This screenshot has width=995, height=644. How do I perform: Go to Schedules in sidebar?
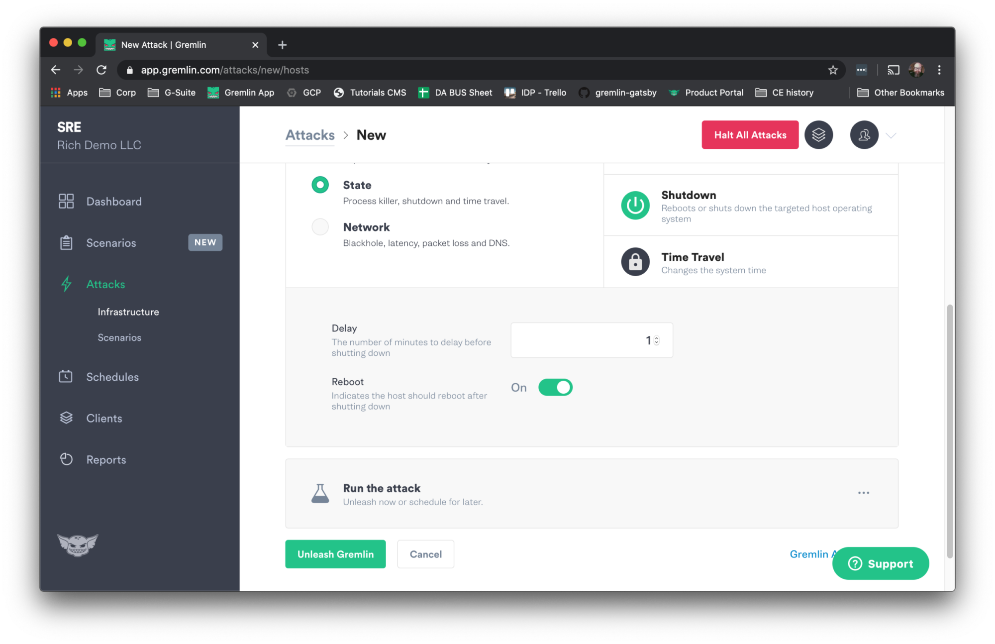tap(112, 377)
